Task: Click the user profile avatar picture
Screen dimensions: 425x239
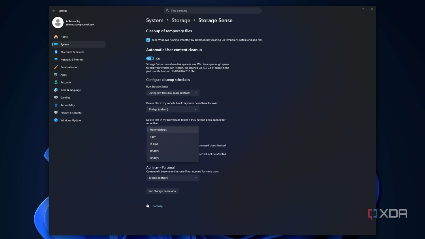Action: 58,23
